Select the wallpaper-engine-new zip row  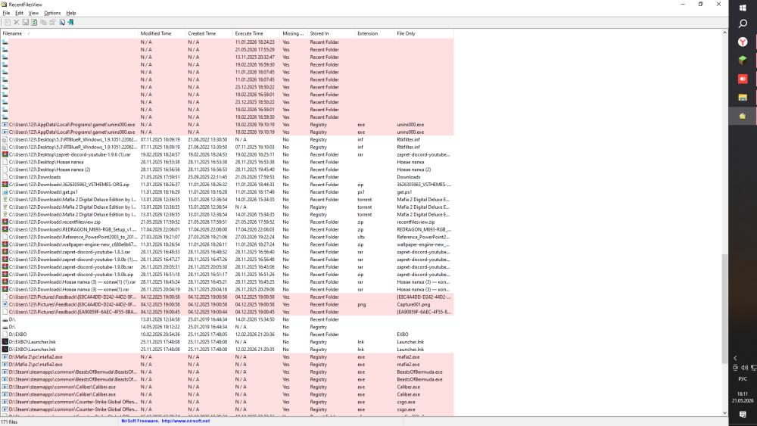point(227,244)
